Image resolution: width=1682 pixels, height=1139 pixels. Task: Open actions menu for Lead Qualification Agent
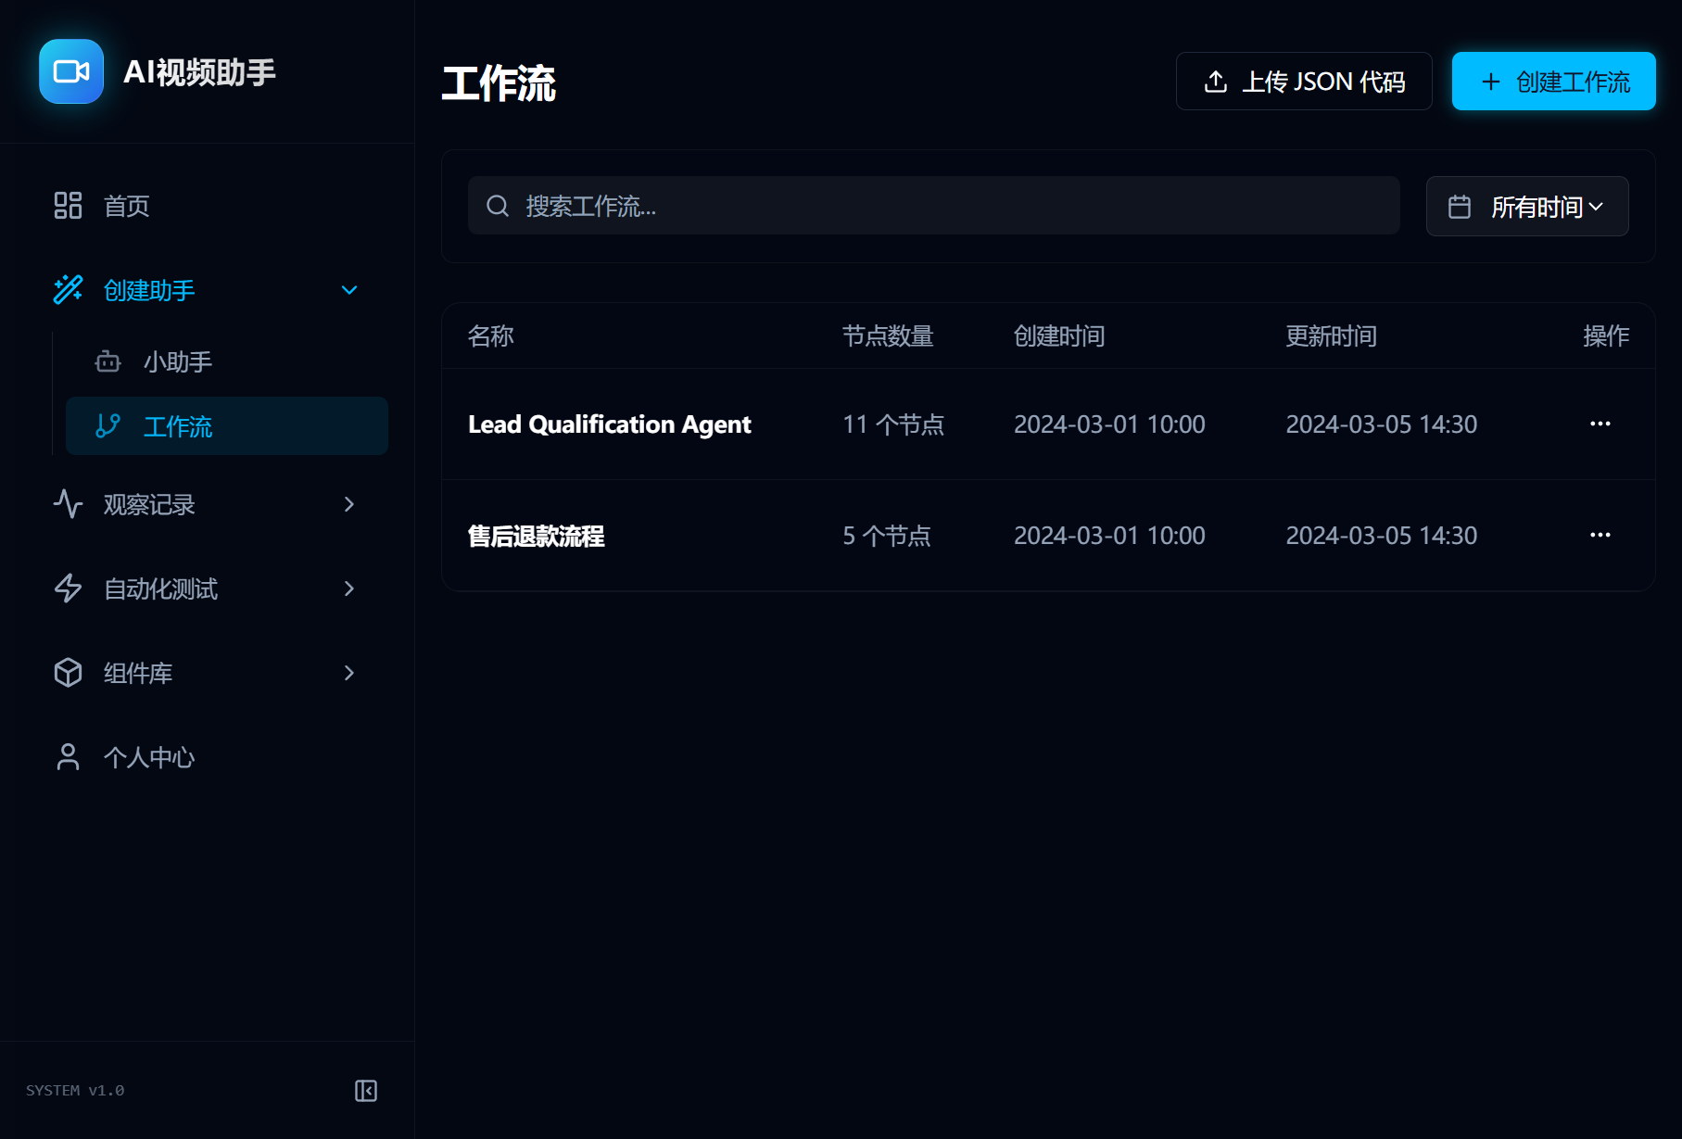click(1600, 424)
